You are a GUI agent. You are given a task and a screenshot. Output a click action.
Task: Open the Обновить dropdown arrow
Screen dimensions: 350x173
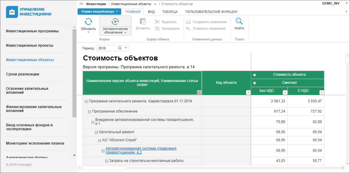pyautogui.click(x=88, y=32)
